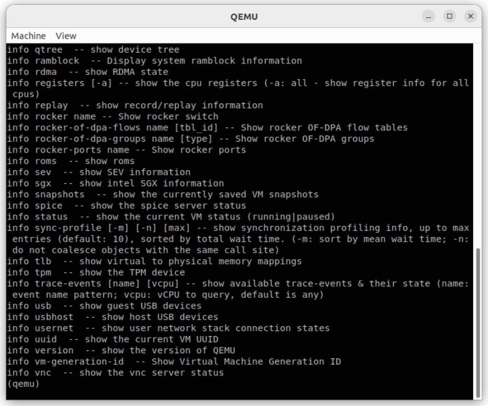Click the 'info snapshots' line
Viewport: 488px width, 406px height.
[x=162, y=194]
